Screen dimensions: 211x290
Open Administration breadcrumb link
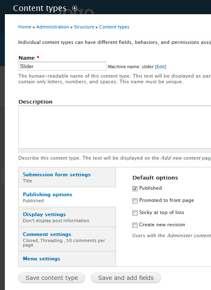[x=52, y=27]
